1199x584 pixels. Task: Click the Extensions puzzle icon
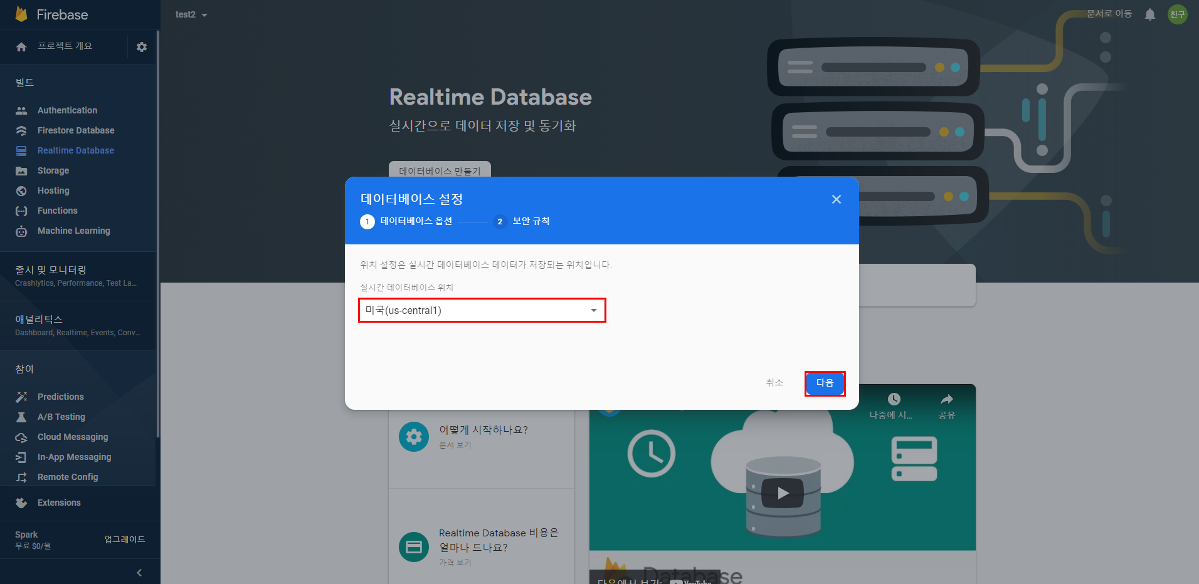[21, 503]
